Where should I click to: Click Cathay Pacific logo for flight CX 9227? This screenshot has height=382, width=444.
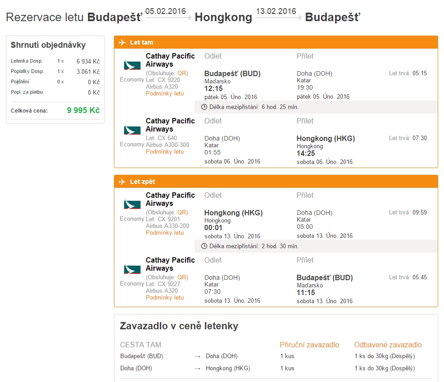[x=132, y=269]
